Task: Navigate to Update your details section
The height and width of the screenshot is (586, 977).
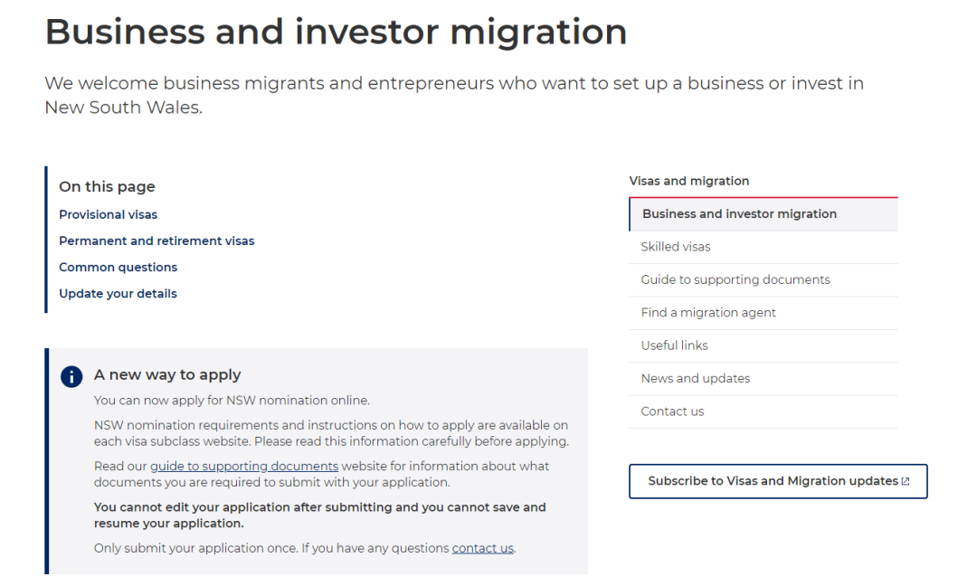Action: [x=118, y=293]
